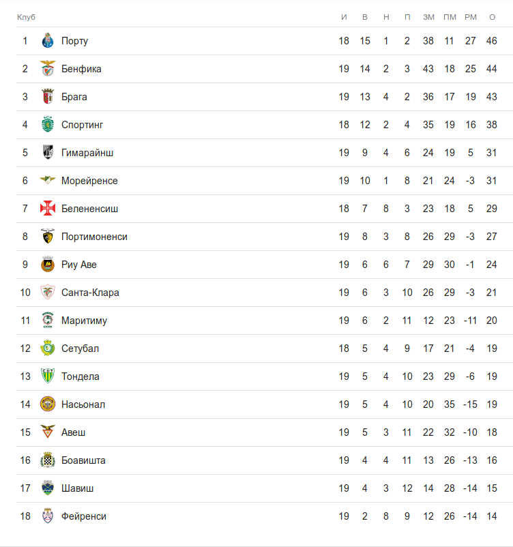Click the Риу Аве team crest
This screenshot has height=547, width=513.
(x=47, y=265)
